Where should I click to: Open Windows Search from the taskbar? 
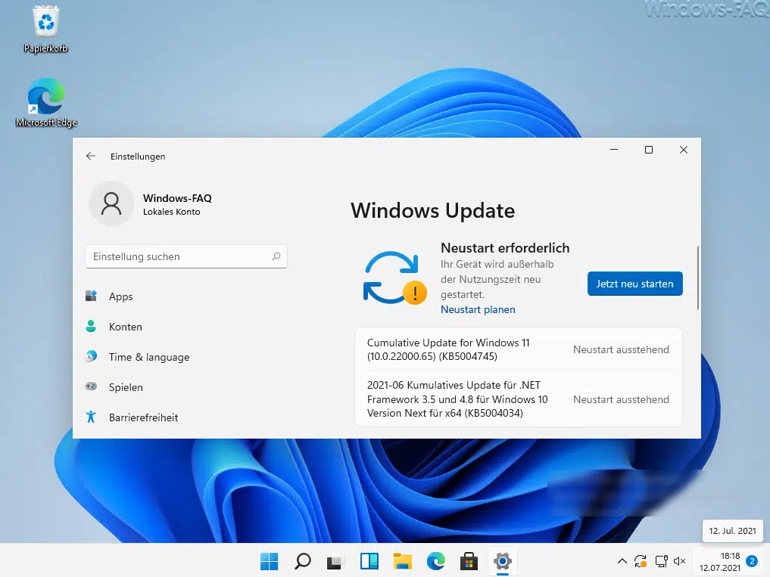point(302,561)
